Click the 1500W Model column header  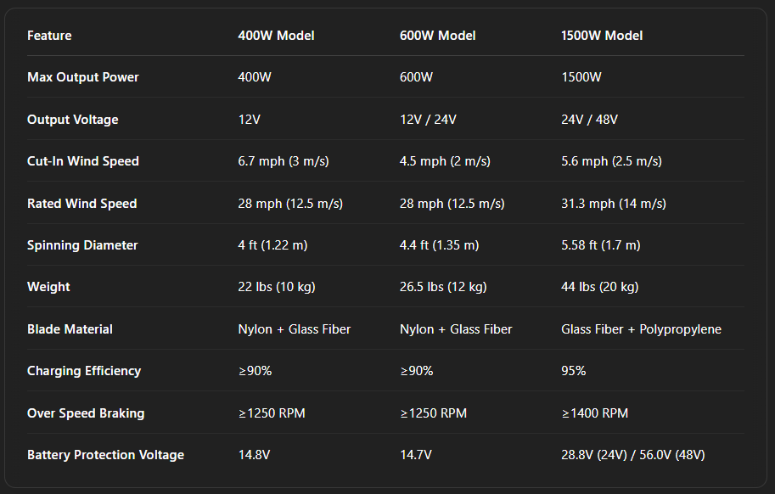click(602, 36)
